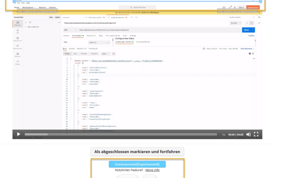Open a new request tab with plus

(131, 17)
